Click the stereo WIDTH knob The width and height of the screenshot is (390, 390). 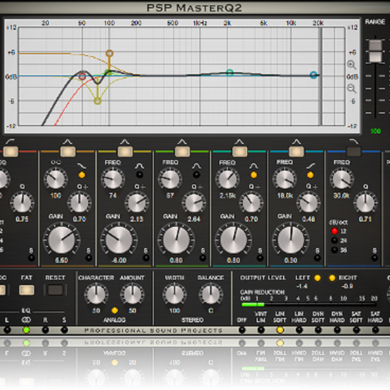tap(174, 294)
